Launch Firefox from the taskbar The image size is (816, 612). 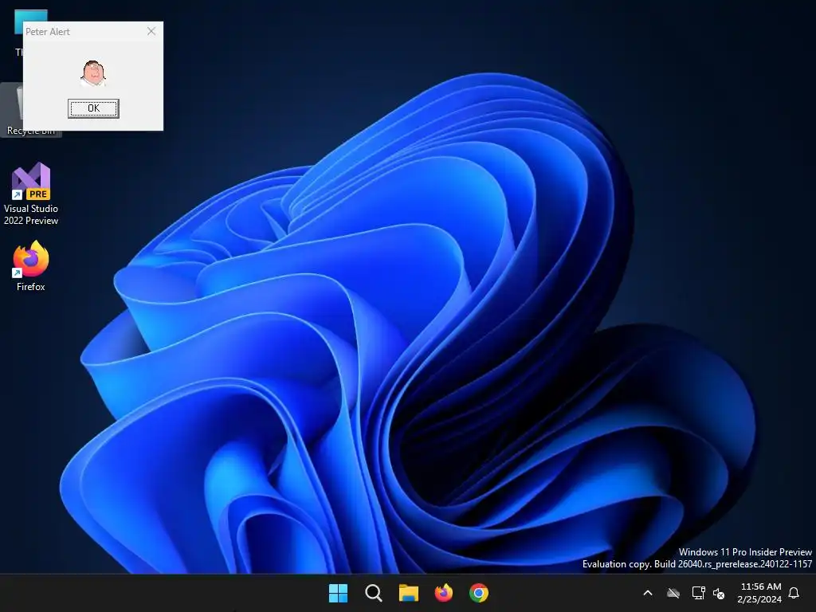coord(444,593)
